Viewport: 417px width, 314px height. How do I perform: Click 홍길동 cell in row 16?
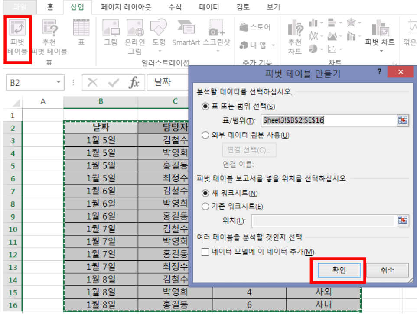pyautogui.click(x=175, y=305)
